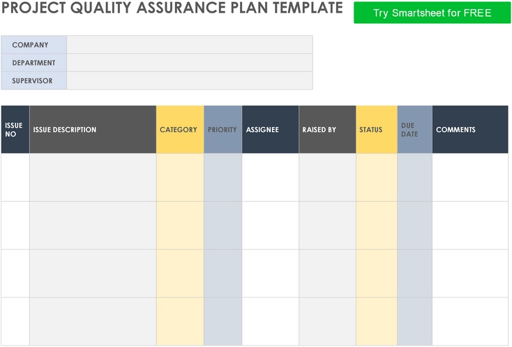
Task: Click the Project Quality Assurance Plan title
Action: pyautogui.click(x=172, y=8)
